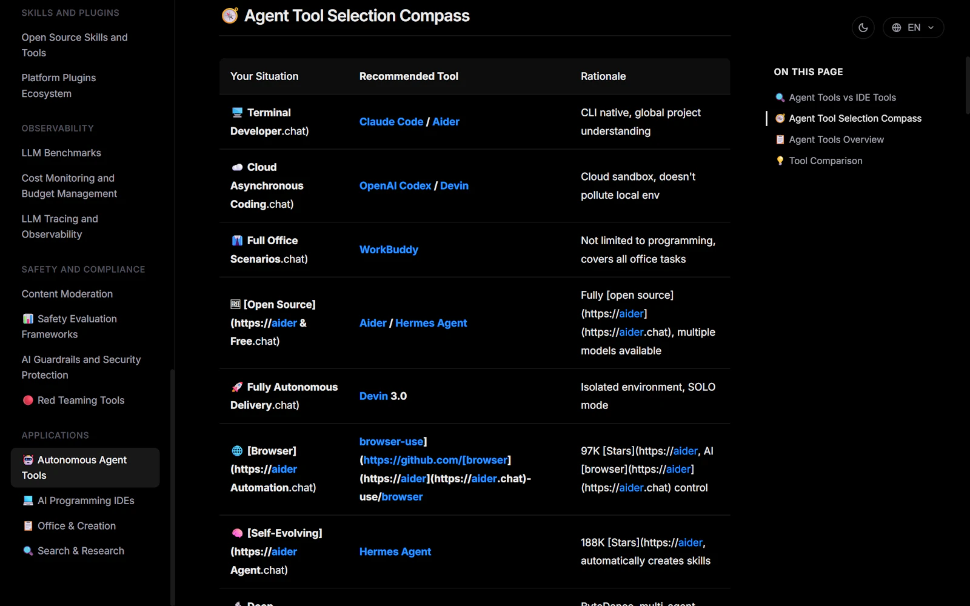970x606 pixels.
Task: Click 'Cloud sandbox, doesn't pollute local env' text
Action: [638, 186]
